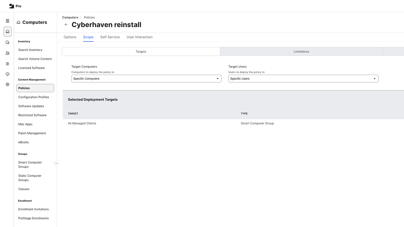This screenshot has width=404, height=227.
Task: Click the back arrow beside Cyberhaven reinstall
Action: tap(66, 25)
